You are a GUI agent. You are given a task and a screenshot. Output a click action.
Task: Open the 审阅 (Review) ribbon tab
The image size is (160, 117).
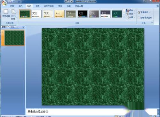pos(60,6)
